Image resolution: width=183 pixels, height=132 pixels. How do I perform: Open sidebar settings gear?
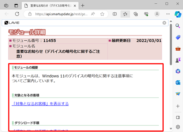[x=178, y=127]
